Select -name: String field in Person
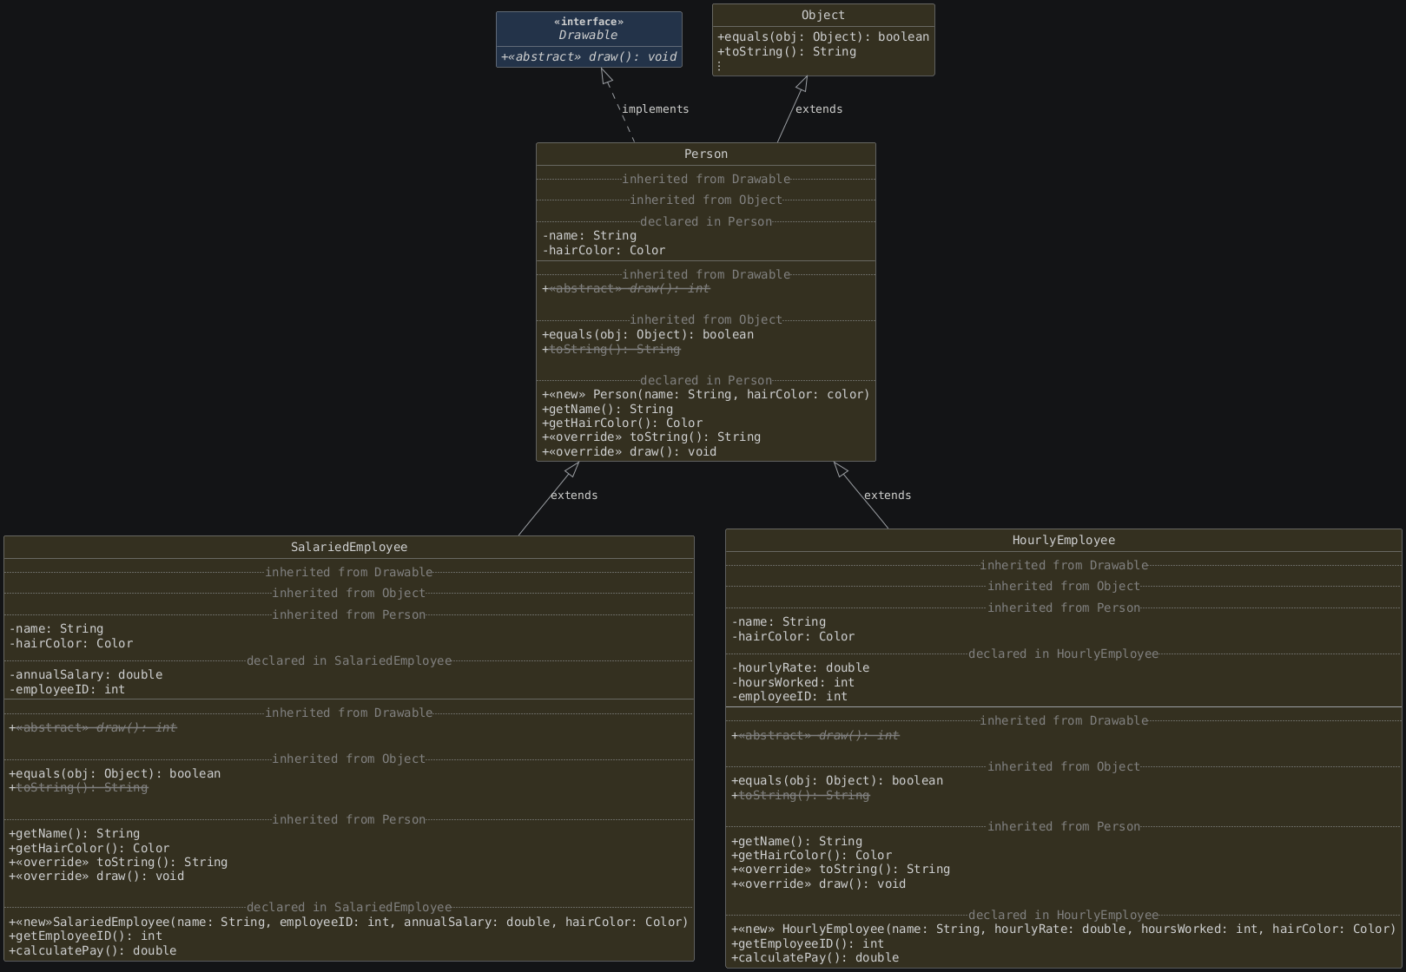1406x972 pixels. (x=590, y=236)
